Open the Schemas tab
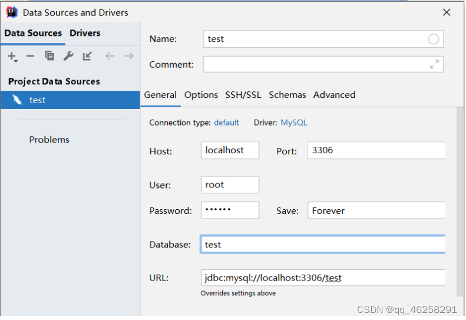Image resolution: width=466 pixels, height=320 pixels. [x=287, y=95]
